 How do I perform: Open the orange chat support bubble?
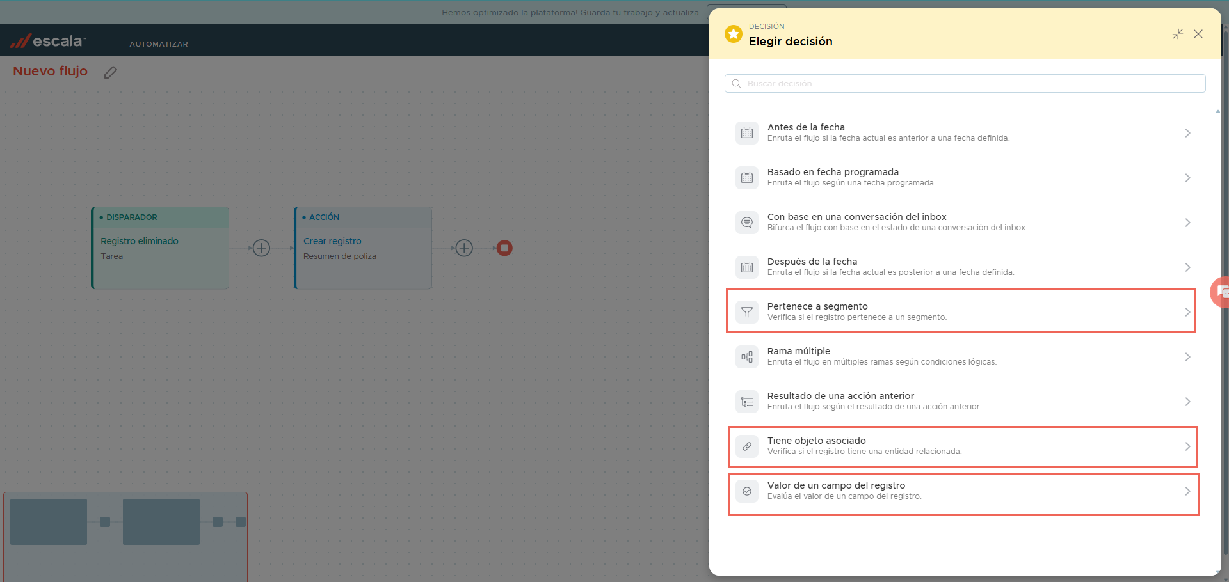[1220, 292]
